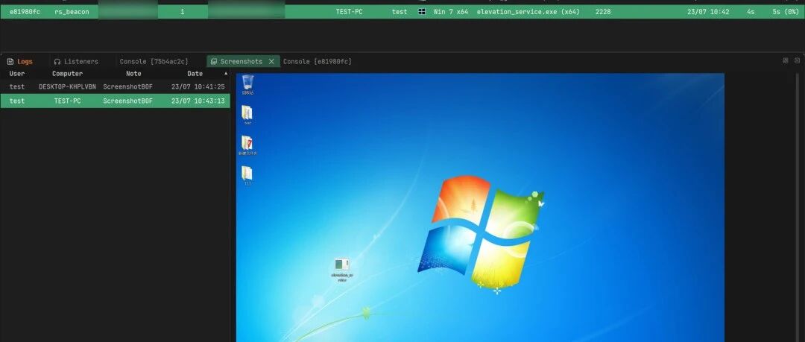Select folder icon with red 7 badge
Image resolution: width=805 pixels, height=342 pixels.
point(247,145)
